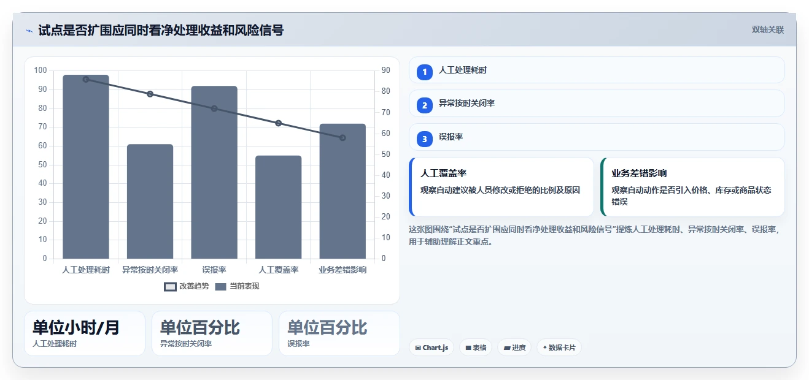Open the 异常按时关闭率 list item
This screenshot has width=809, height=380.
[597, 103]
